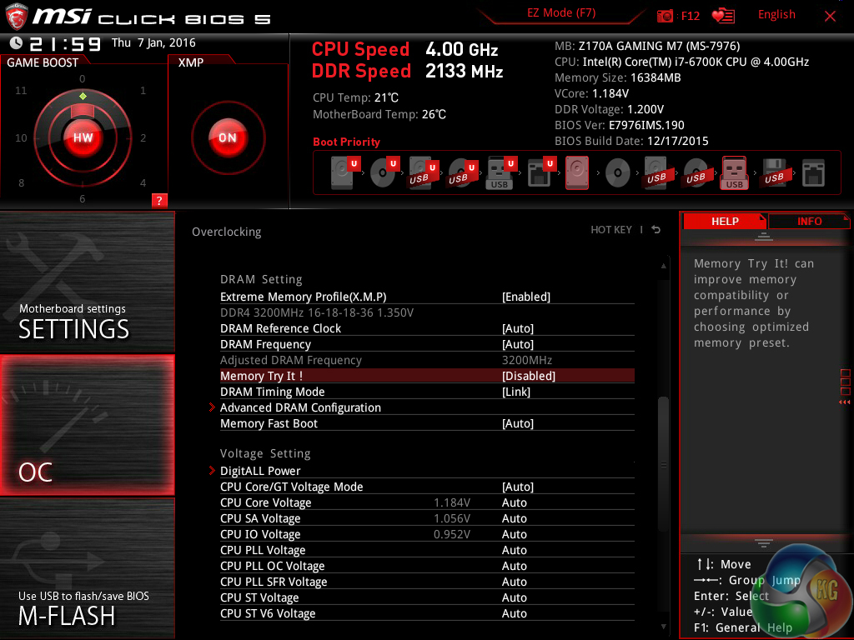Switch to the INFO tab
Screen dimensions: 854x640
tap(808, 221)
